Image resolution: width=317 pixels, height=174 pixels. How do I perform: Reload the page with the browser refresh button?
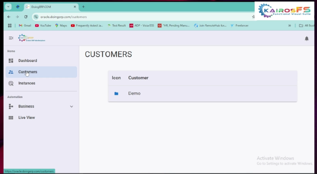26,17
